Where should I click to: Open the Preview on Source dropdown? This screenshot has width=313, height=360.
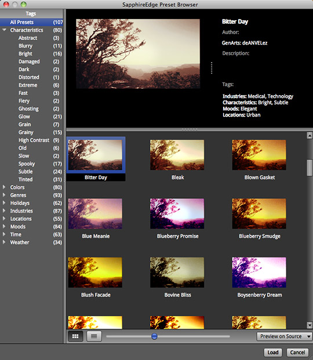click(284, 336)
